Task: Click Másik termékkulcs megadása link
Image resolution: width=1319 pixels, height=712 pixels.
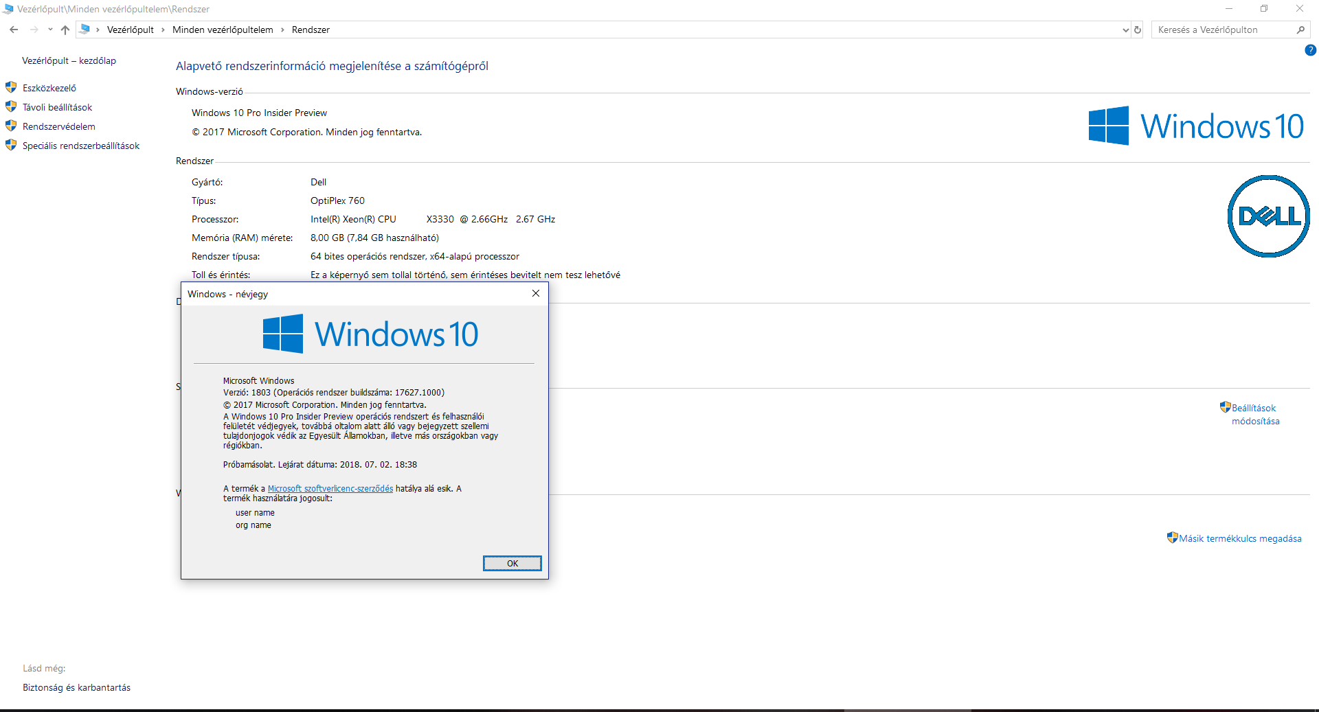Action: tap(1240, 538)
